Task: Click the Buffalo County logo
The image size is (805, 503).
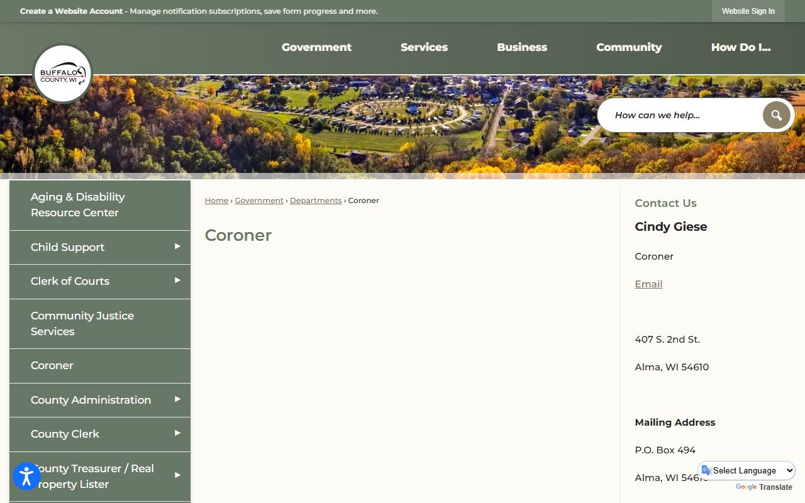Action: pos(62,74)
